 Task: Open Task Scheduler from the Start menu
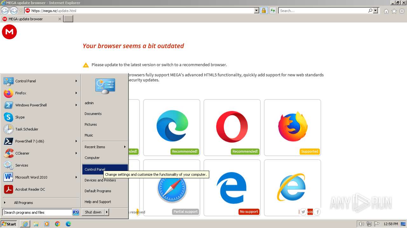coord(40,129)
